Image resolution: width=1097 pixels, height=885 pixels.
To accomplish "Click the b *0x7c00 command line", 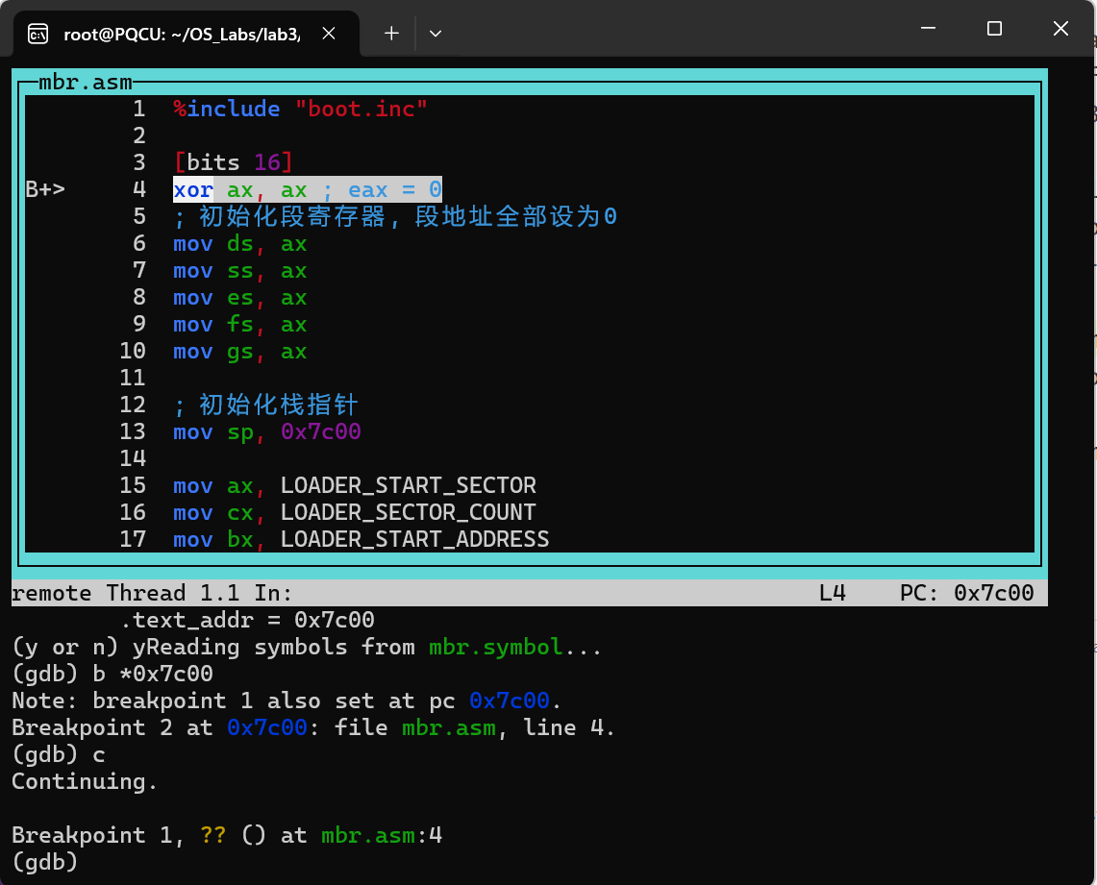I will [112, 674].
